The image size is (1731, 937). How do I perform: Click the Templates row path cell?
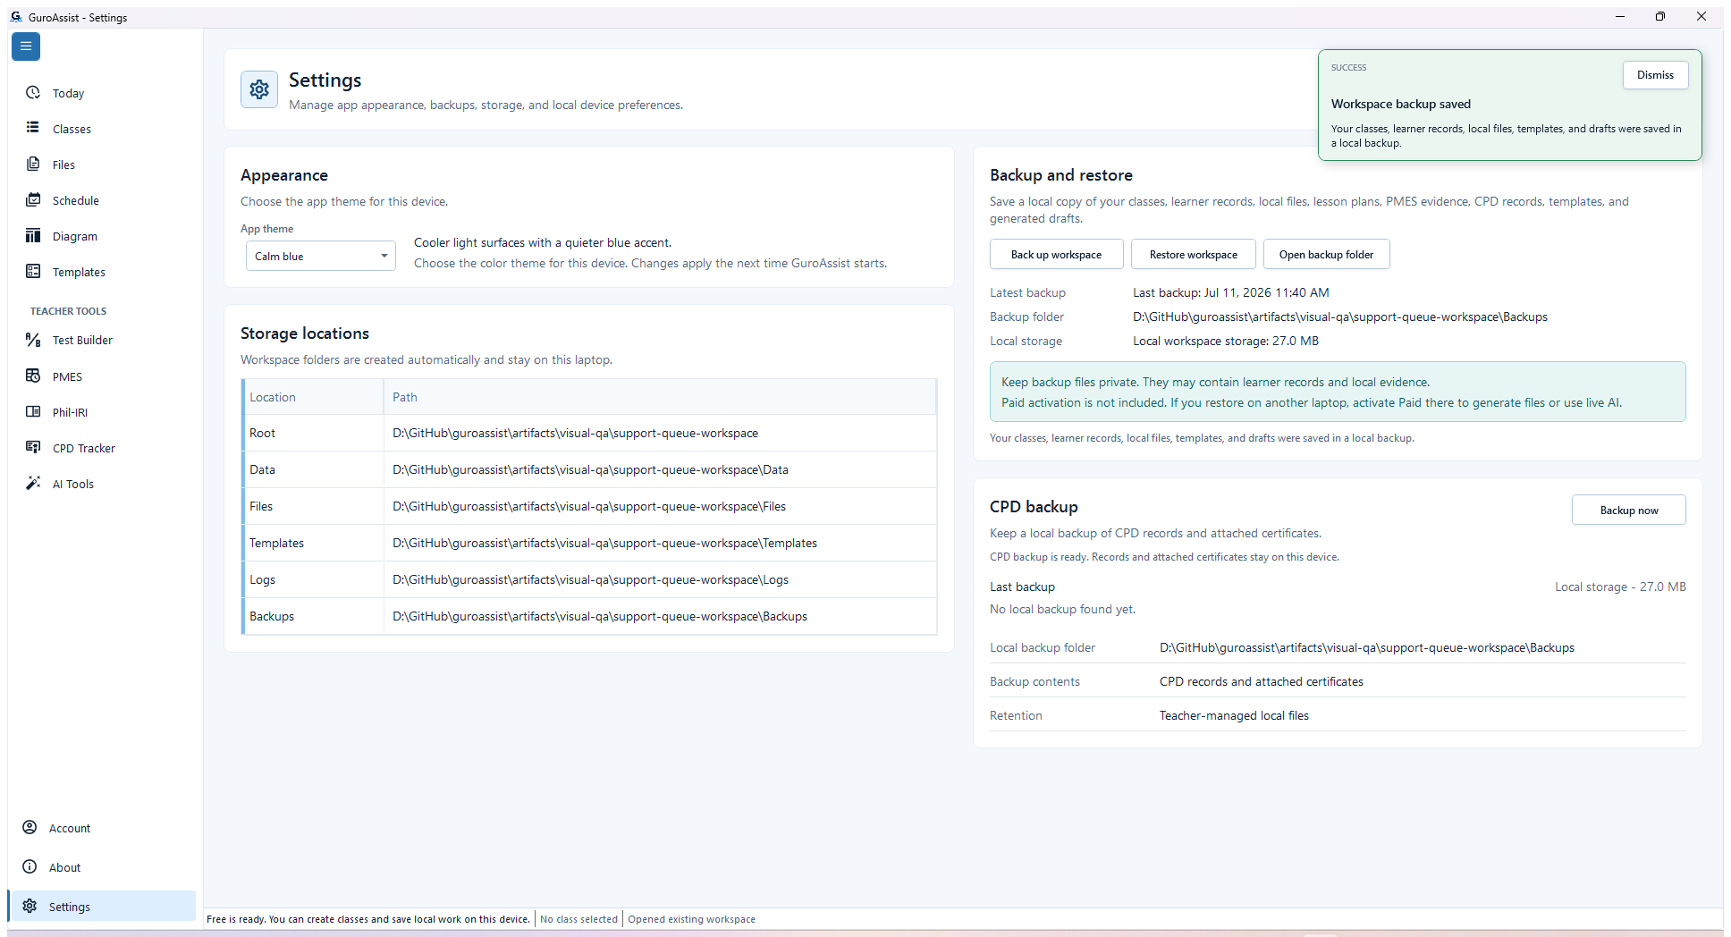pos(660,543)
